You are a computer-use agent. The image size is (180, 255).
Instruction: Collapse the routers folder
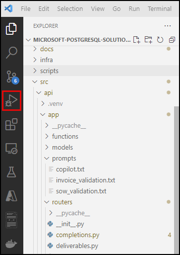(x=99, y=202)
